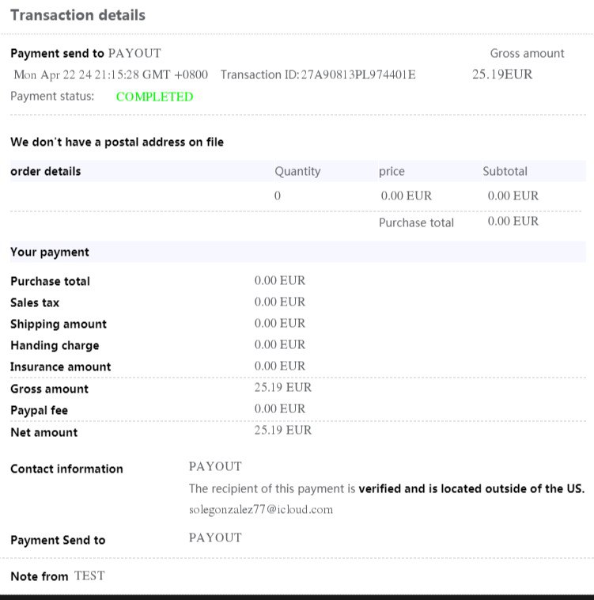Click the Shipping amount label
594x600 pixels.
58,324
